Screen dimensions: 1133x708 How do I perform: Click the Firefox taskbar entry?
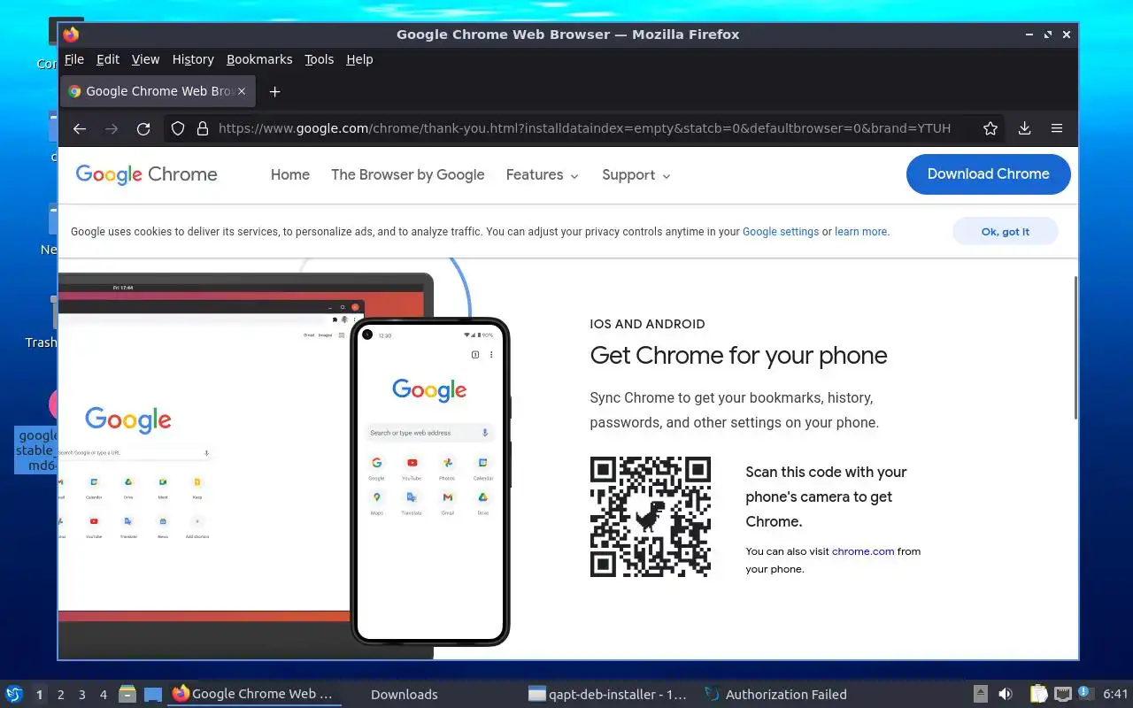[254, 694]
